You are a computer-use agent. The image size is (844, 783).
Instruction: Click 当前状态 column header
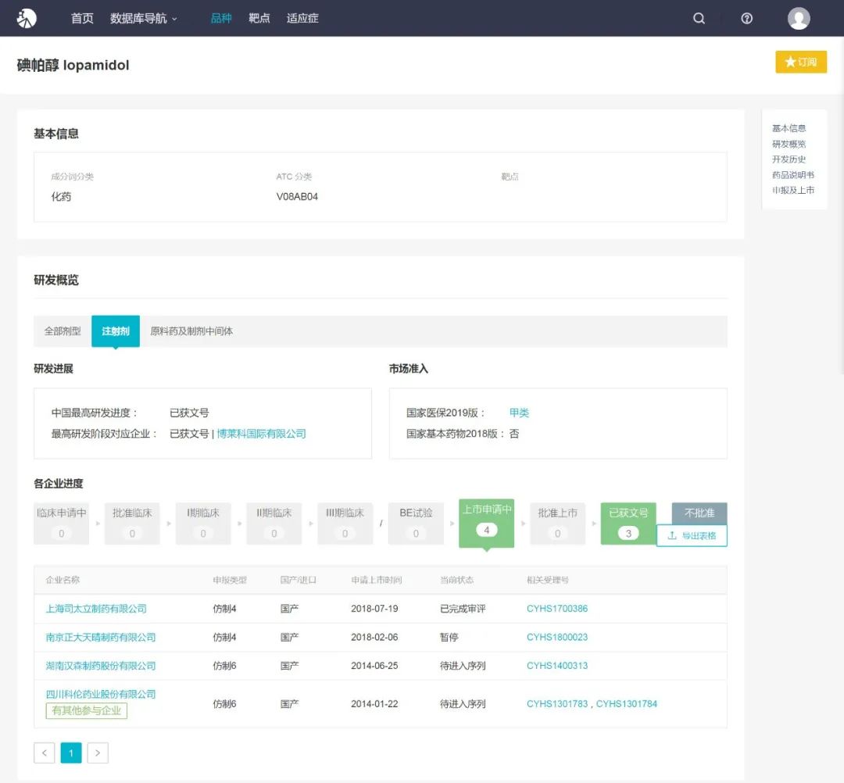(456, 580)
